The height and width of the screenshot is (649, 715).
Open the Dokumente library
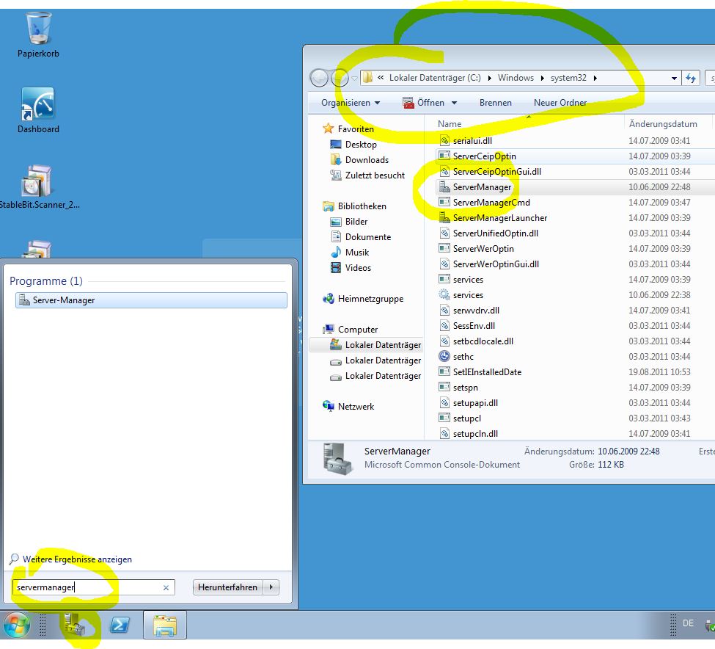point(367,237)
